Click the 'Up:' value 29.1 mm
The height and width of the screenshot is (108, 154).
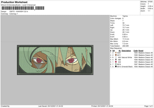pyautogui.click(x=126, y=30)
